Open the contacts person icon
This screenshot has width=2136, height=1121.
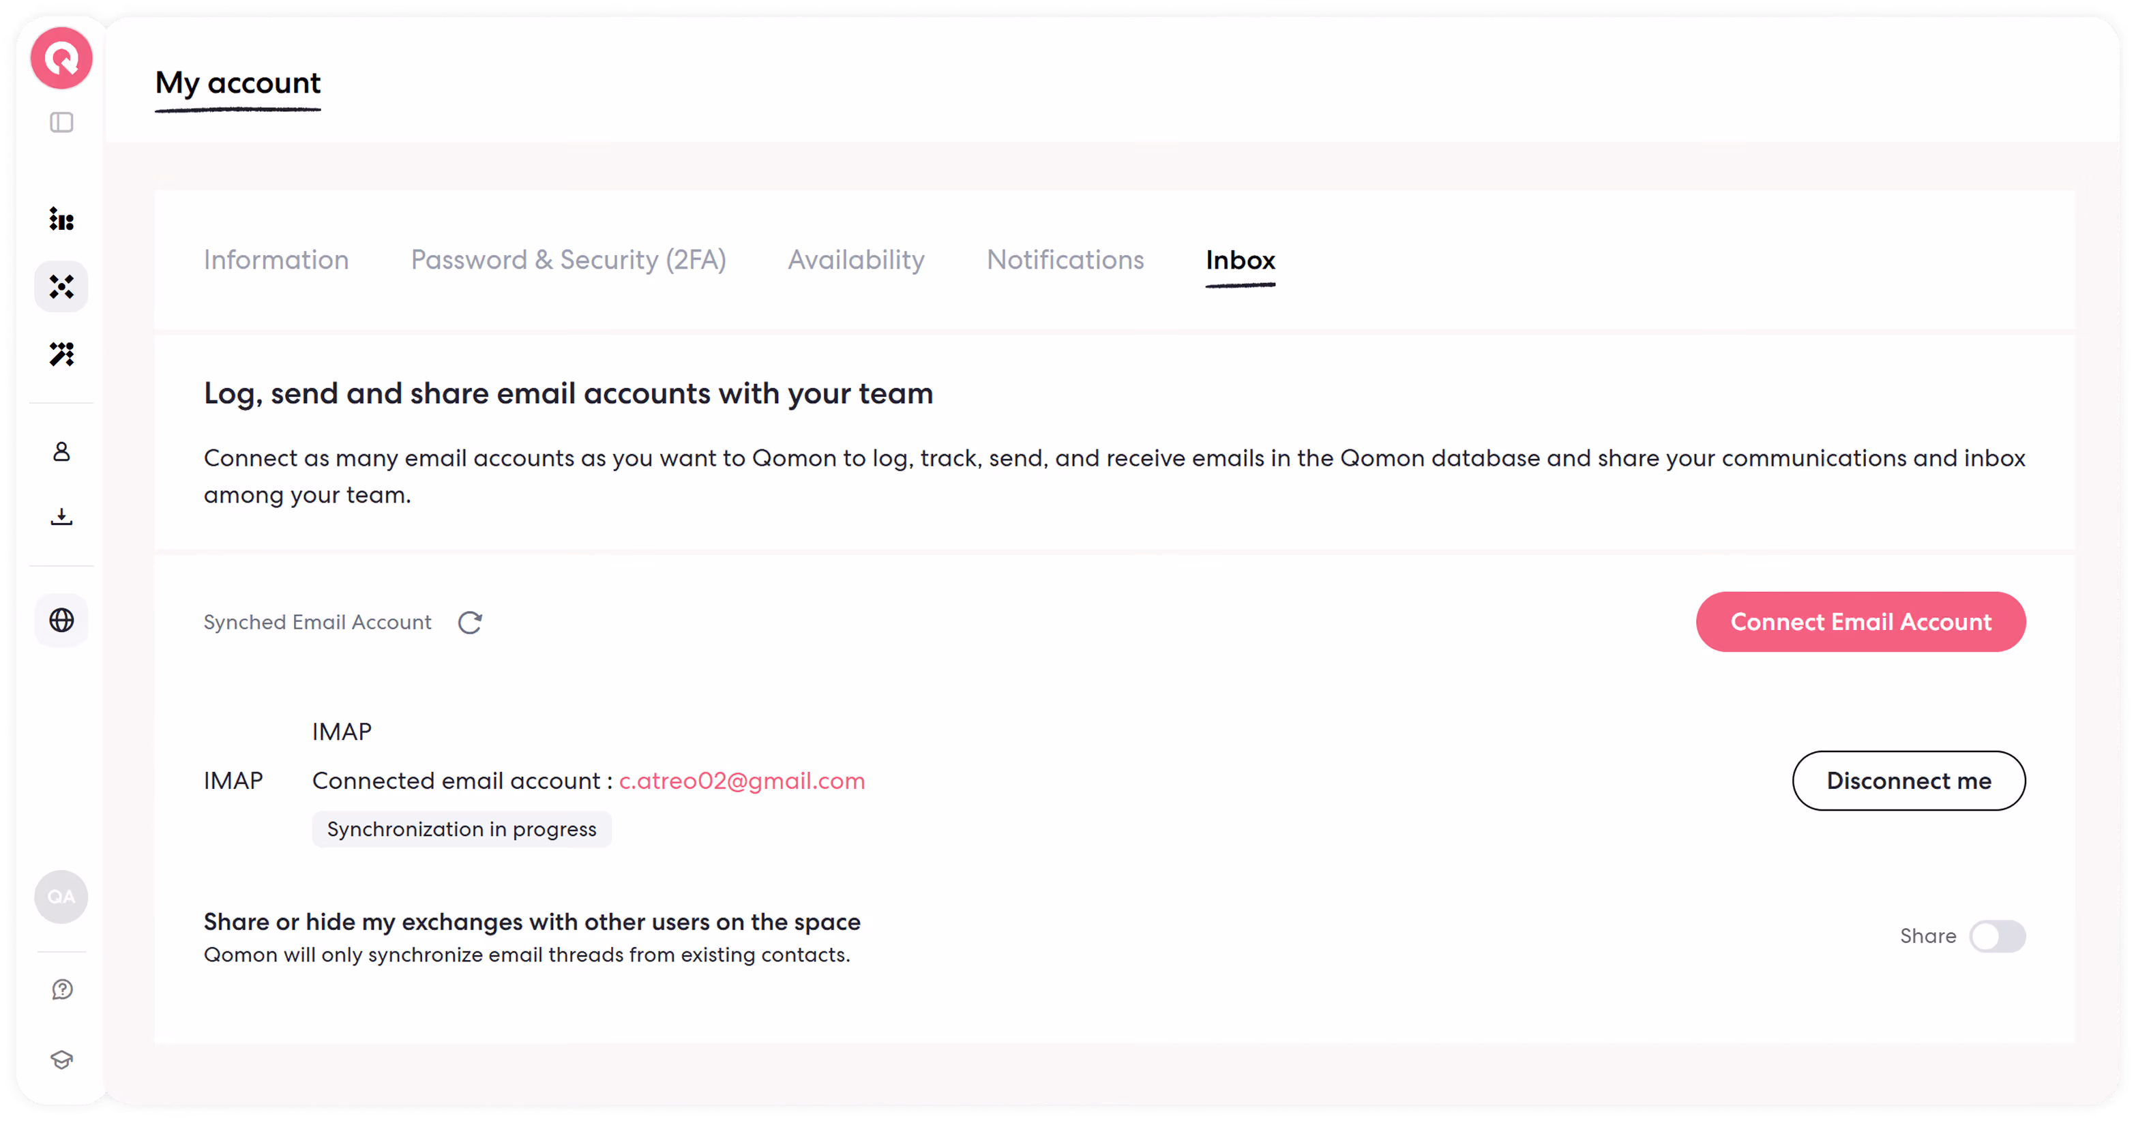click(61, 452)
